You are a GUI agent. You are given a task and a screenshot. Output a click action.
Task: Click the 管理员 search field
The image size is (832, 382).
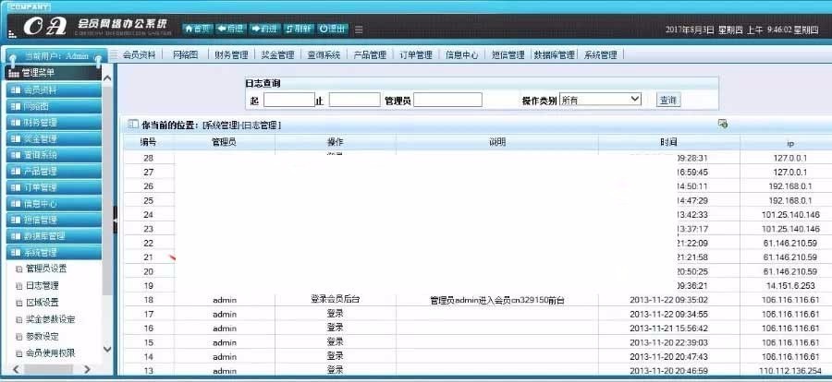tap(447, 100)
